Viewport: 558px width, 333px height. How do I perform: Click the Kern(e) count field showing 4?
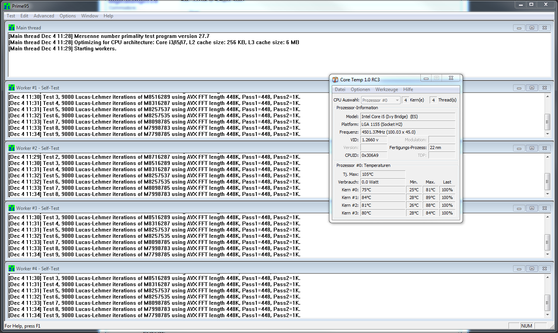(405, 100)
